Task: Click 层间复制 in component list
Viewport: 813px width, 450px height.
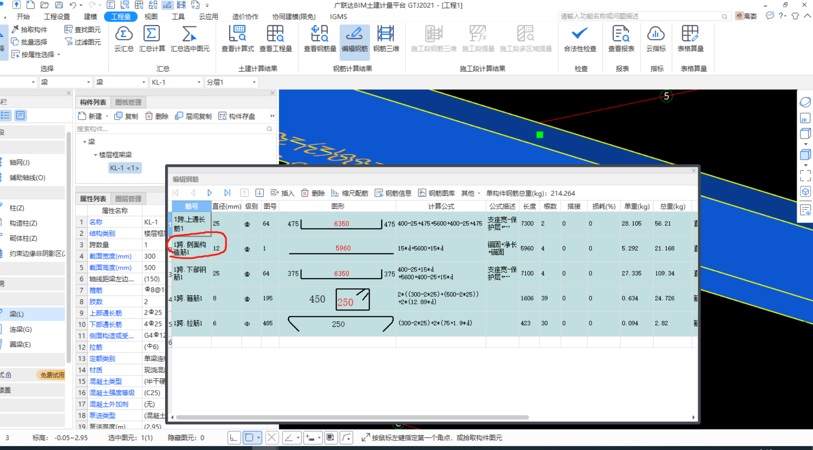Action: (193, 116)
